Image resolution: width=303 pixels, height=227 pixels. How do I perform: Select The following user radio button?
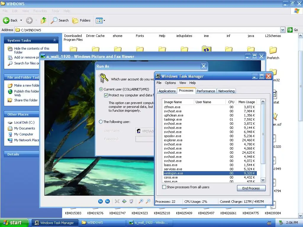(x=101, y=122)
